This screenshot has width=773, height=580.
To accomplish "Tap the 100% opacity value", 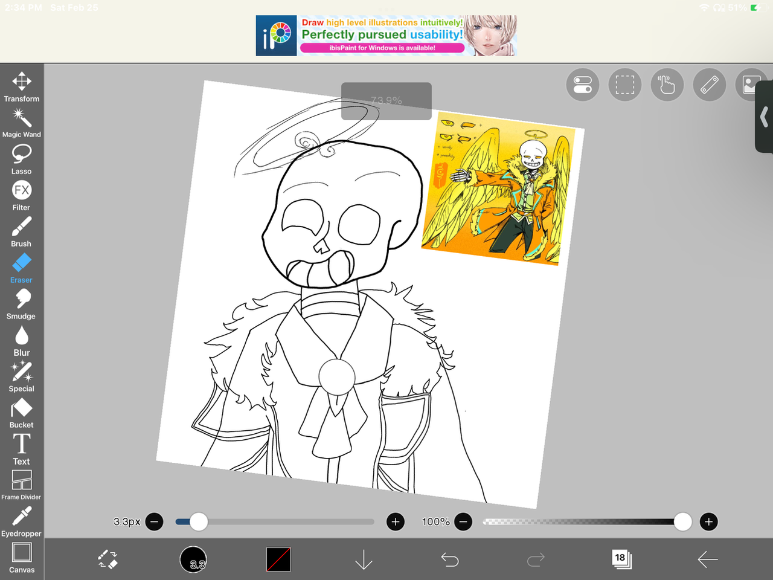I will click(435, 521).
